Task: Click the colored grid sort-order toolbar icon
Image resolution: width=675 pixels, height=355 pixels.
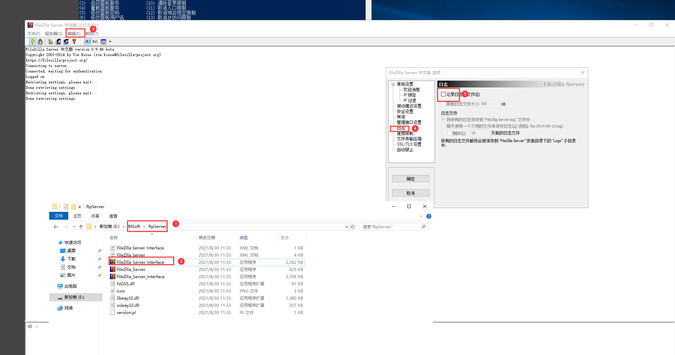Action: (x=103, y=42)
